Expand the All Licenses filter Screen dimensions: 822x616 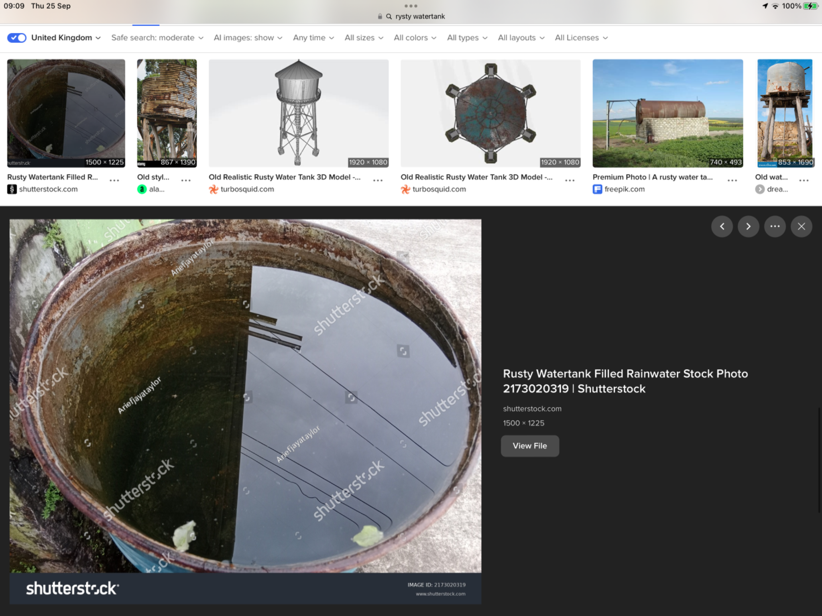581,38
